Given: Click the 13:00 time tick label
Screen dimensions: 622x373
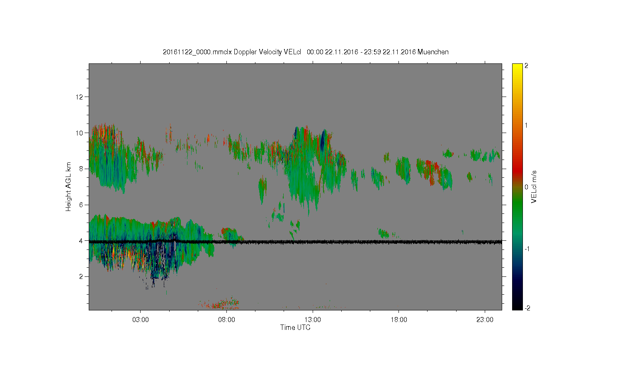Looking at the screenshot, I should tap(313, 320).
